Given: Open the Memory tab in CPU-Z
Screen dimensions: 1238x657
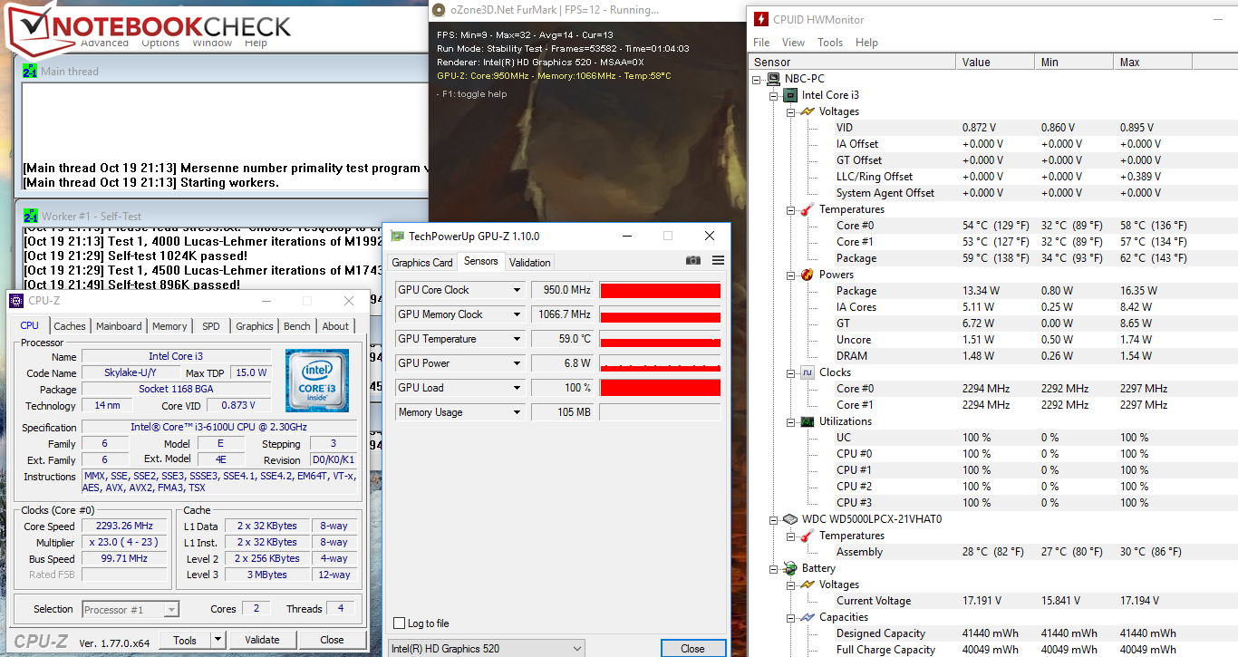Looking at the screenshot, I should click(169, 326).
